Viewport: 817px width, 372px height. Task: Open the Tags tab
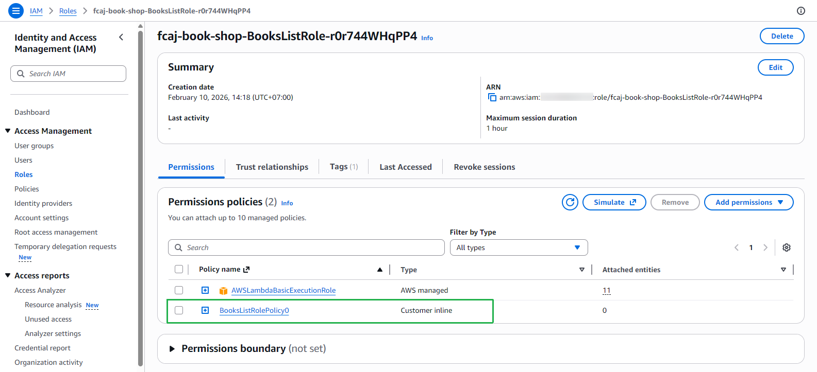coord(344,167)
